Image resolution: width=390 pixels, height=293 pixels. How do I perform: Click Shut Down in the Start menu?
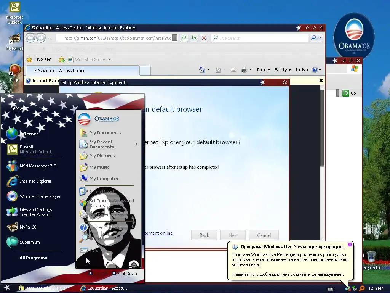pos(125,274)
